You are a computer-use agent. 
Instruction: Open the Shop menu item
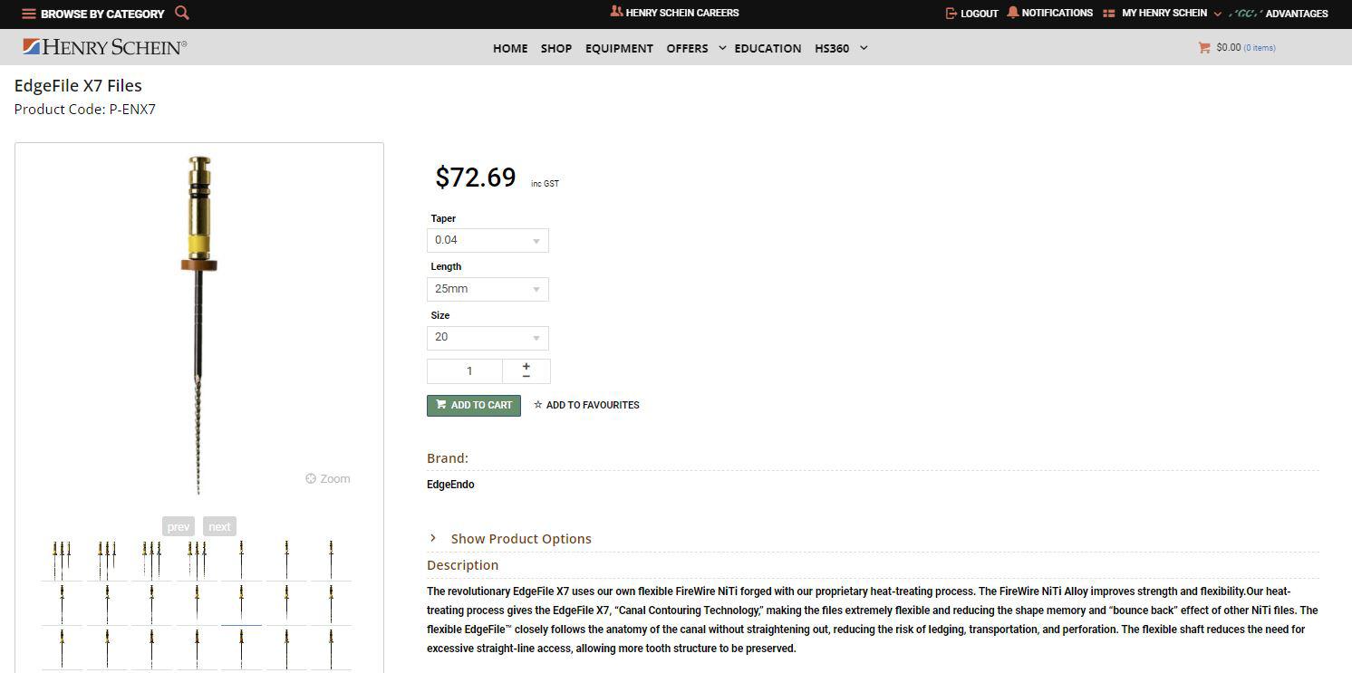(x=556, y=48)
